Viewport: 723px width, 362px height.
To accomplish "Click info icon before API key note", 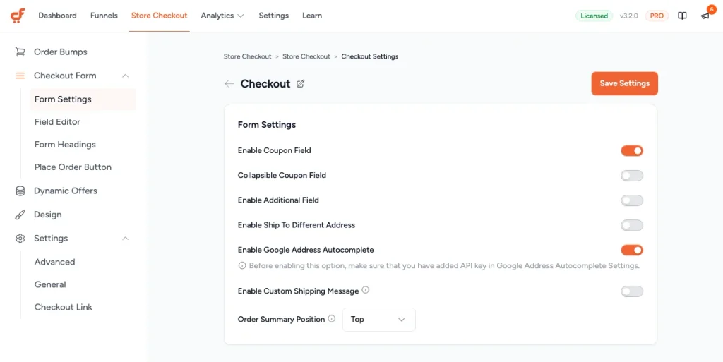I will (x=241, y=266).
